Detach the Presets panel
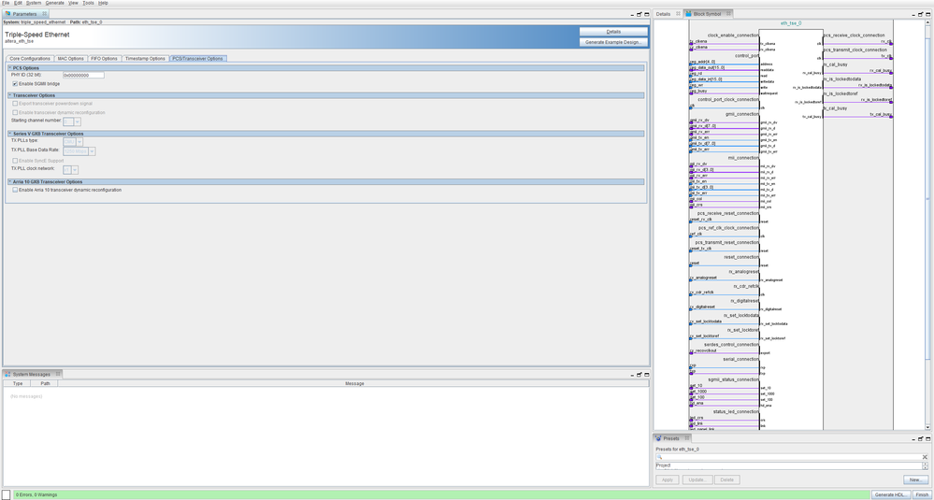Screen dimensions: 934x500 tap(922, 438)
